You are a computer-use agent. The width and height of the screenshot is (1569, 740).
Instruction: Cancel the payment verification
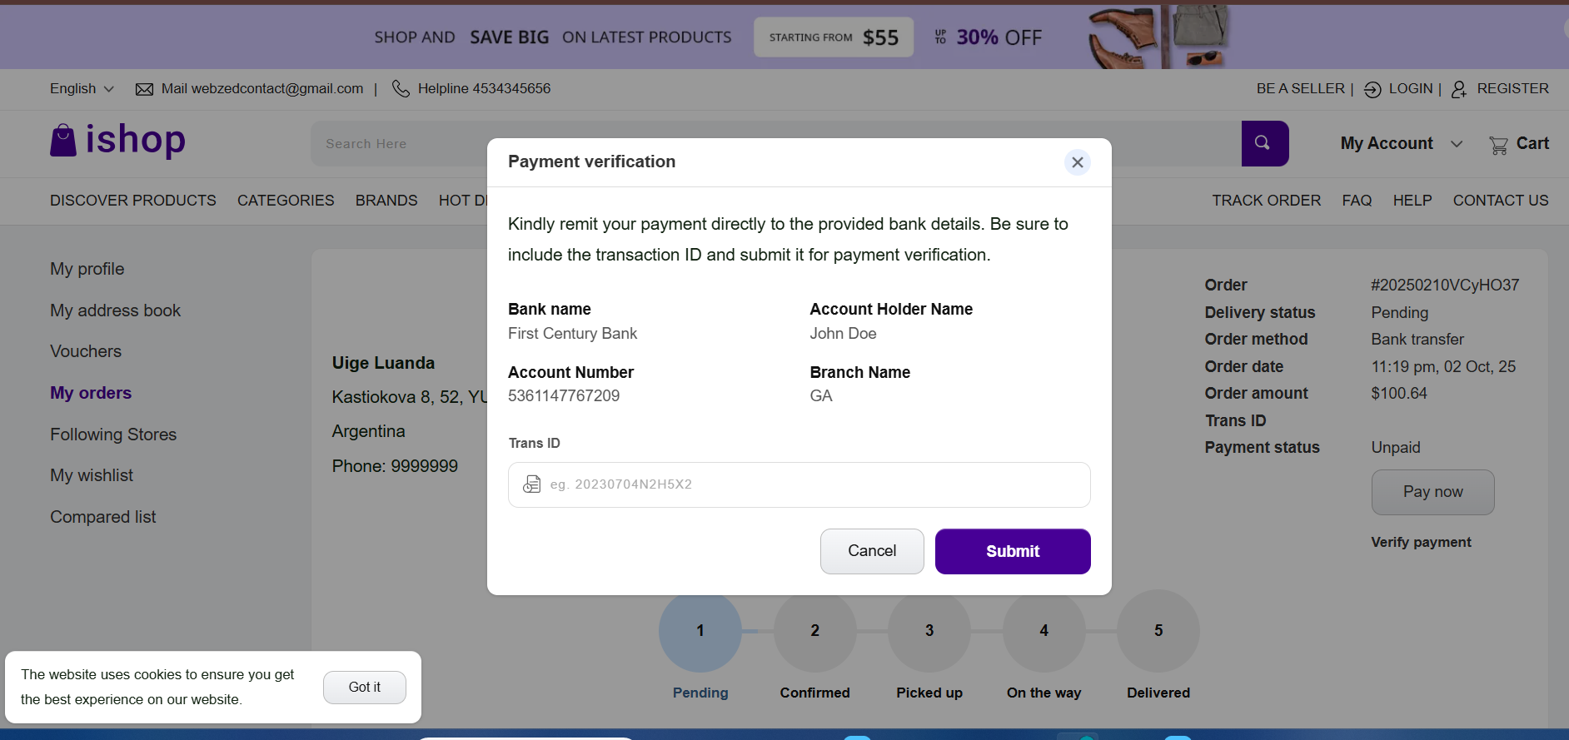click(x=871, y=551)
